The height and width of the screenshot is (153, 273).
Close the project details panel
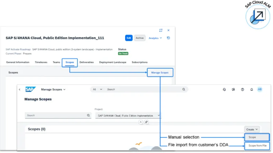click(x=168, y=30)
